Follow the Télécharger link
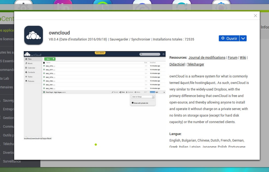Image resolution: width=269 pixels, height=172 pixels. [x=196, y=64]
